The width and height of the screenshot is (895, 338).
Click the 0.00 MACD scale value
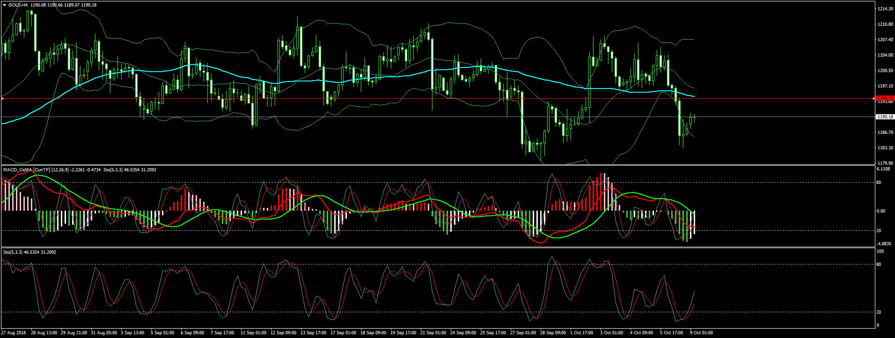(881, 211)
